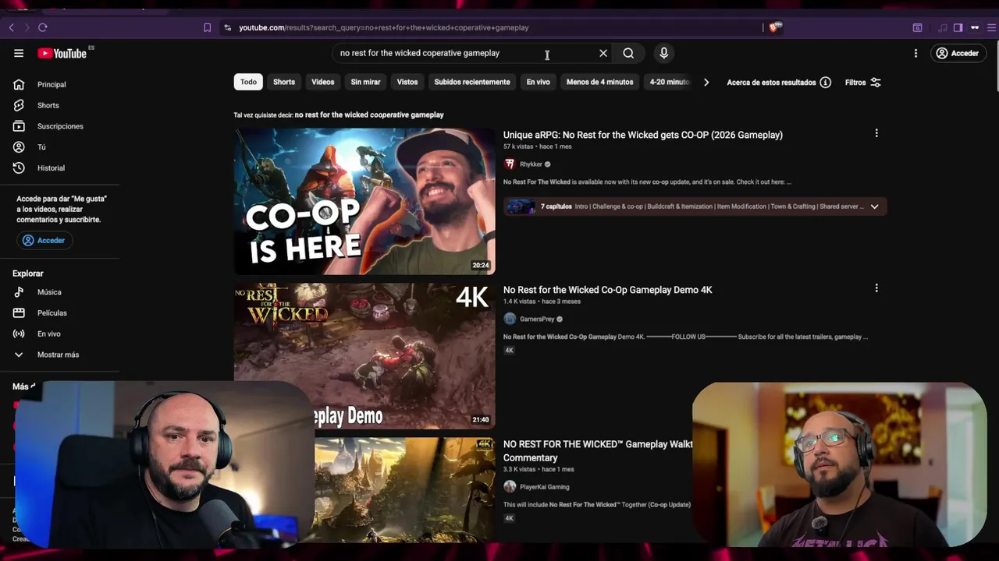
Task: Bookmark this page with the bookmark icon
Action: (x=207, y=27)
